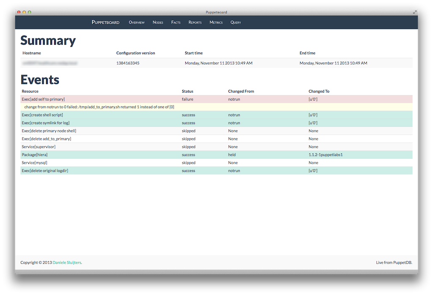433x295 pixels.
Task: Click the Puppetboard brand logo
Action: click(x=105, y=22)
